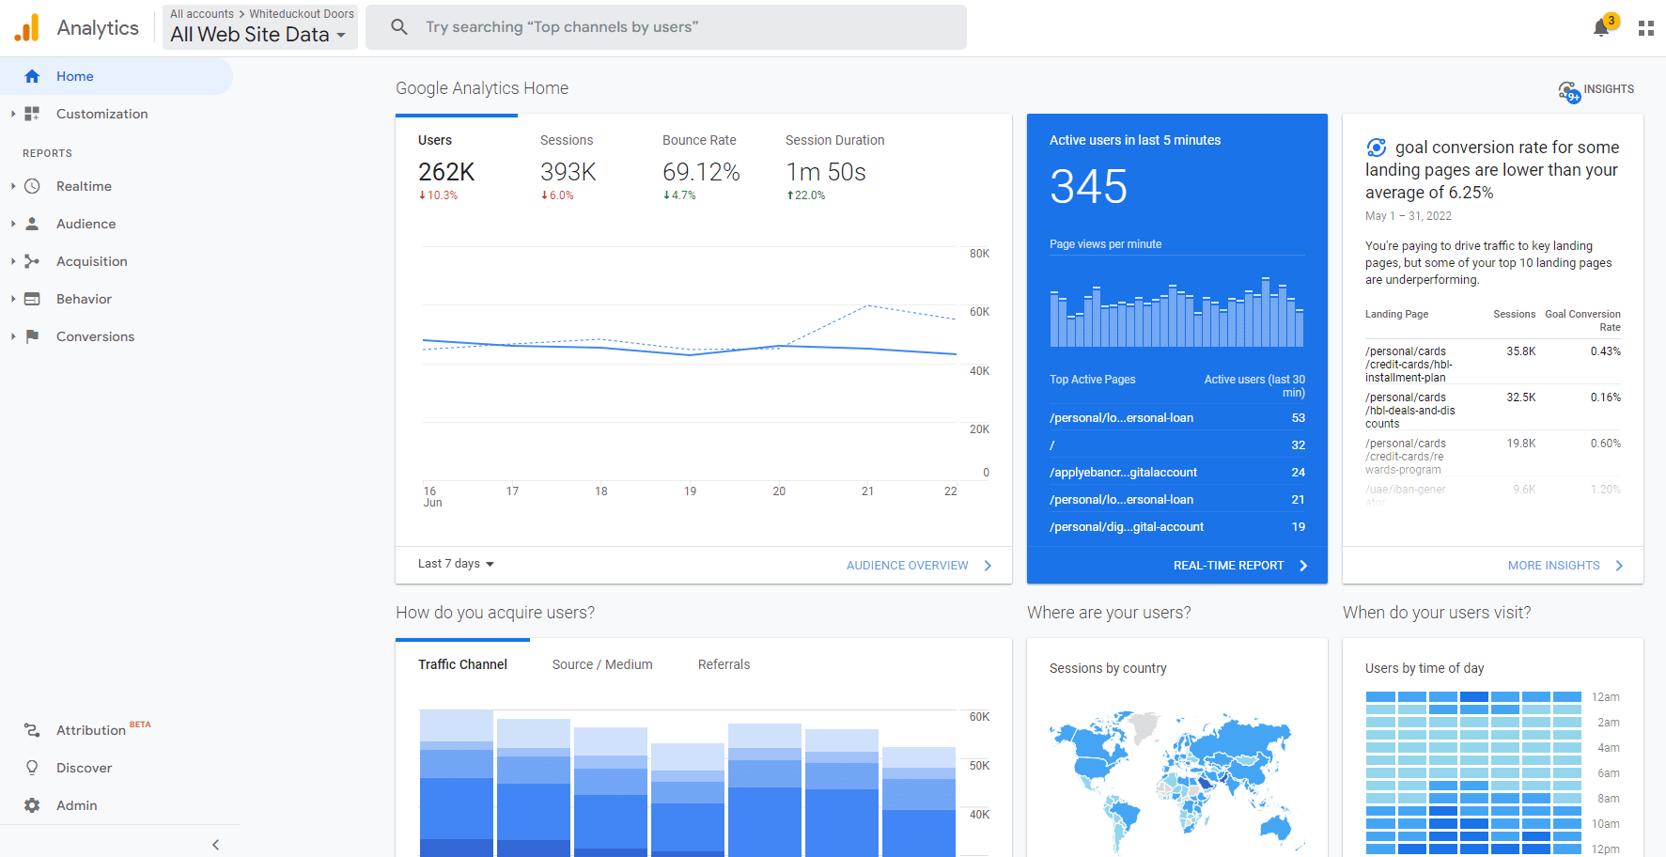The height and width of the screenshot is (857, 1666).
Task: Click the Google Analytics logo
Action: (27, 27)
